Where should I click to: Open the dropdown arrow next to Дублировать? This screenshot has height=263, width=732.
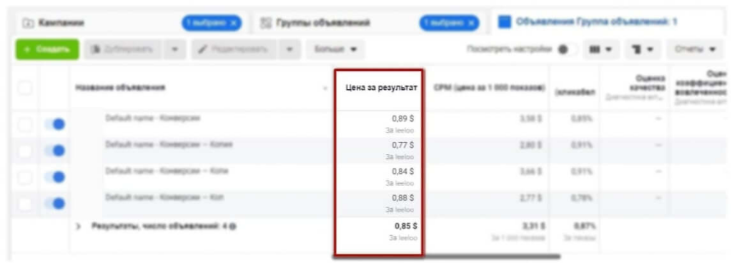point(174,49)
